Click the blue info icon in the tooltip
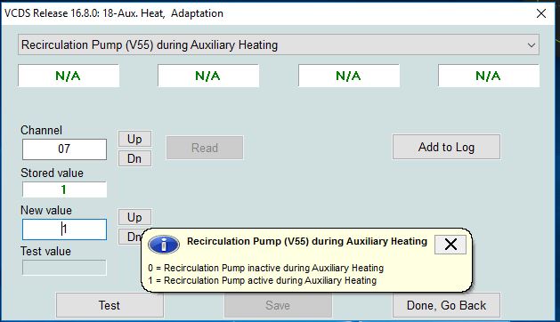The width and height of the screenshot is (560, 322). coord(164,245)
